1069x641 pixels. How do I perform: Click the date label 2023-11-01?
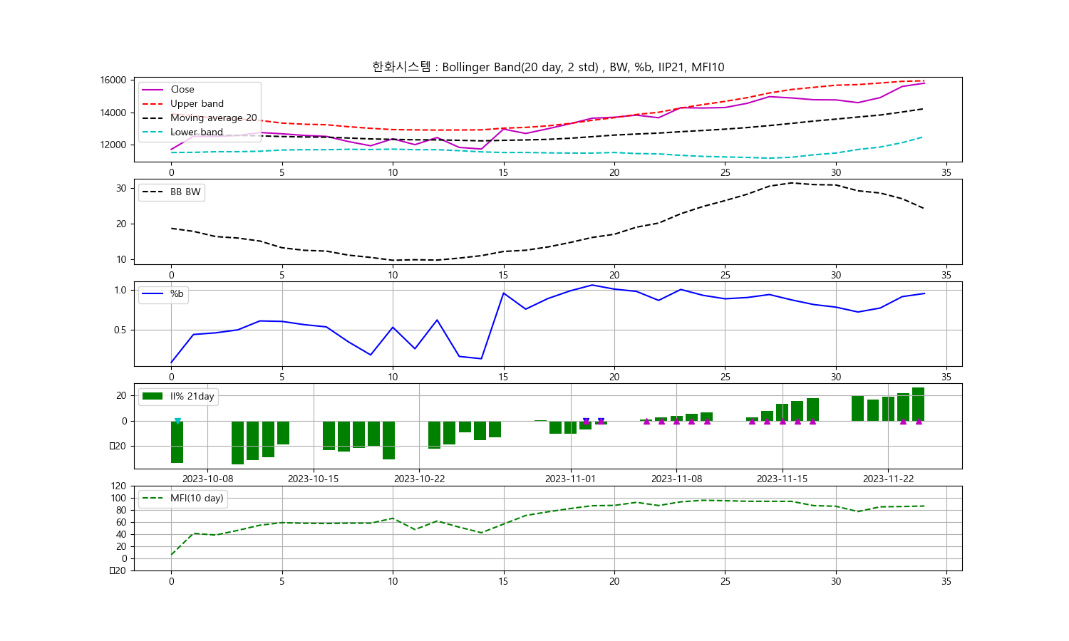coord(571,479)
